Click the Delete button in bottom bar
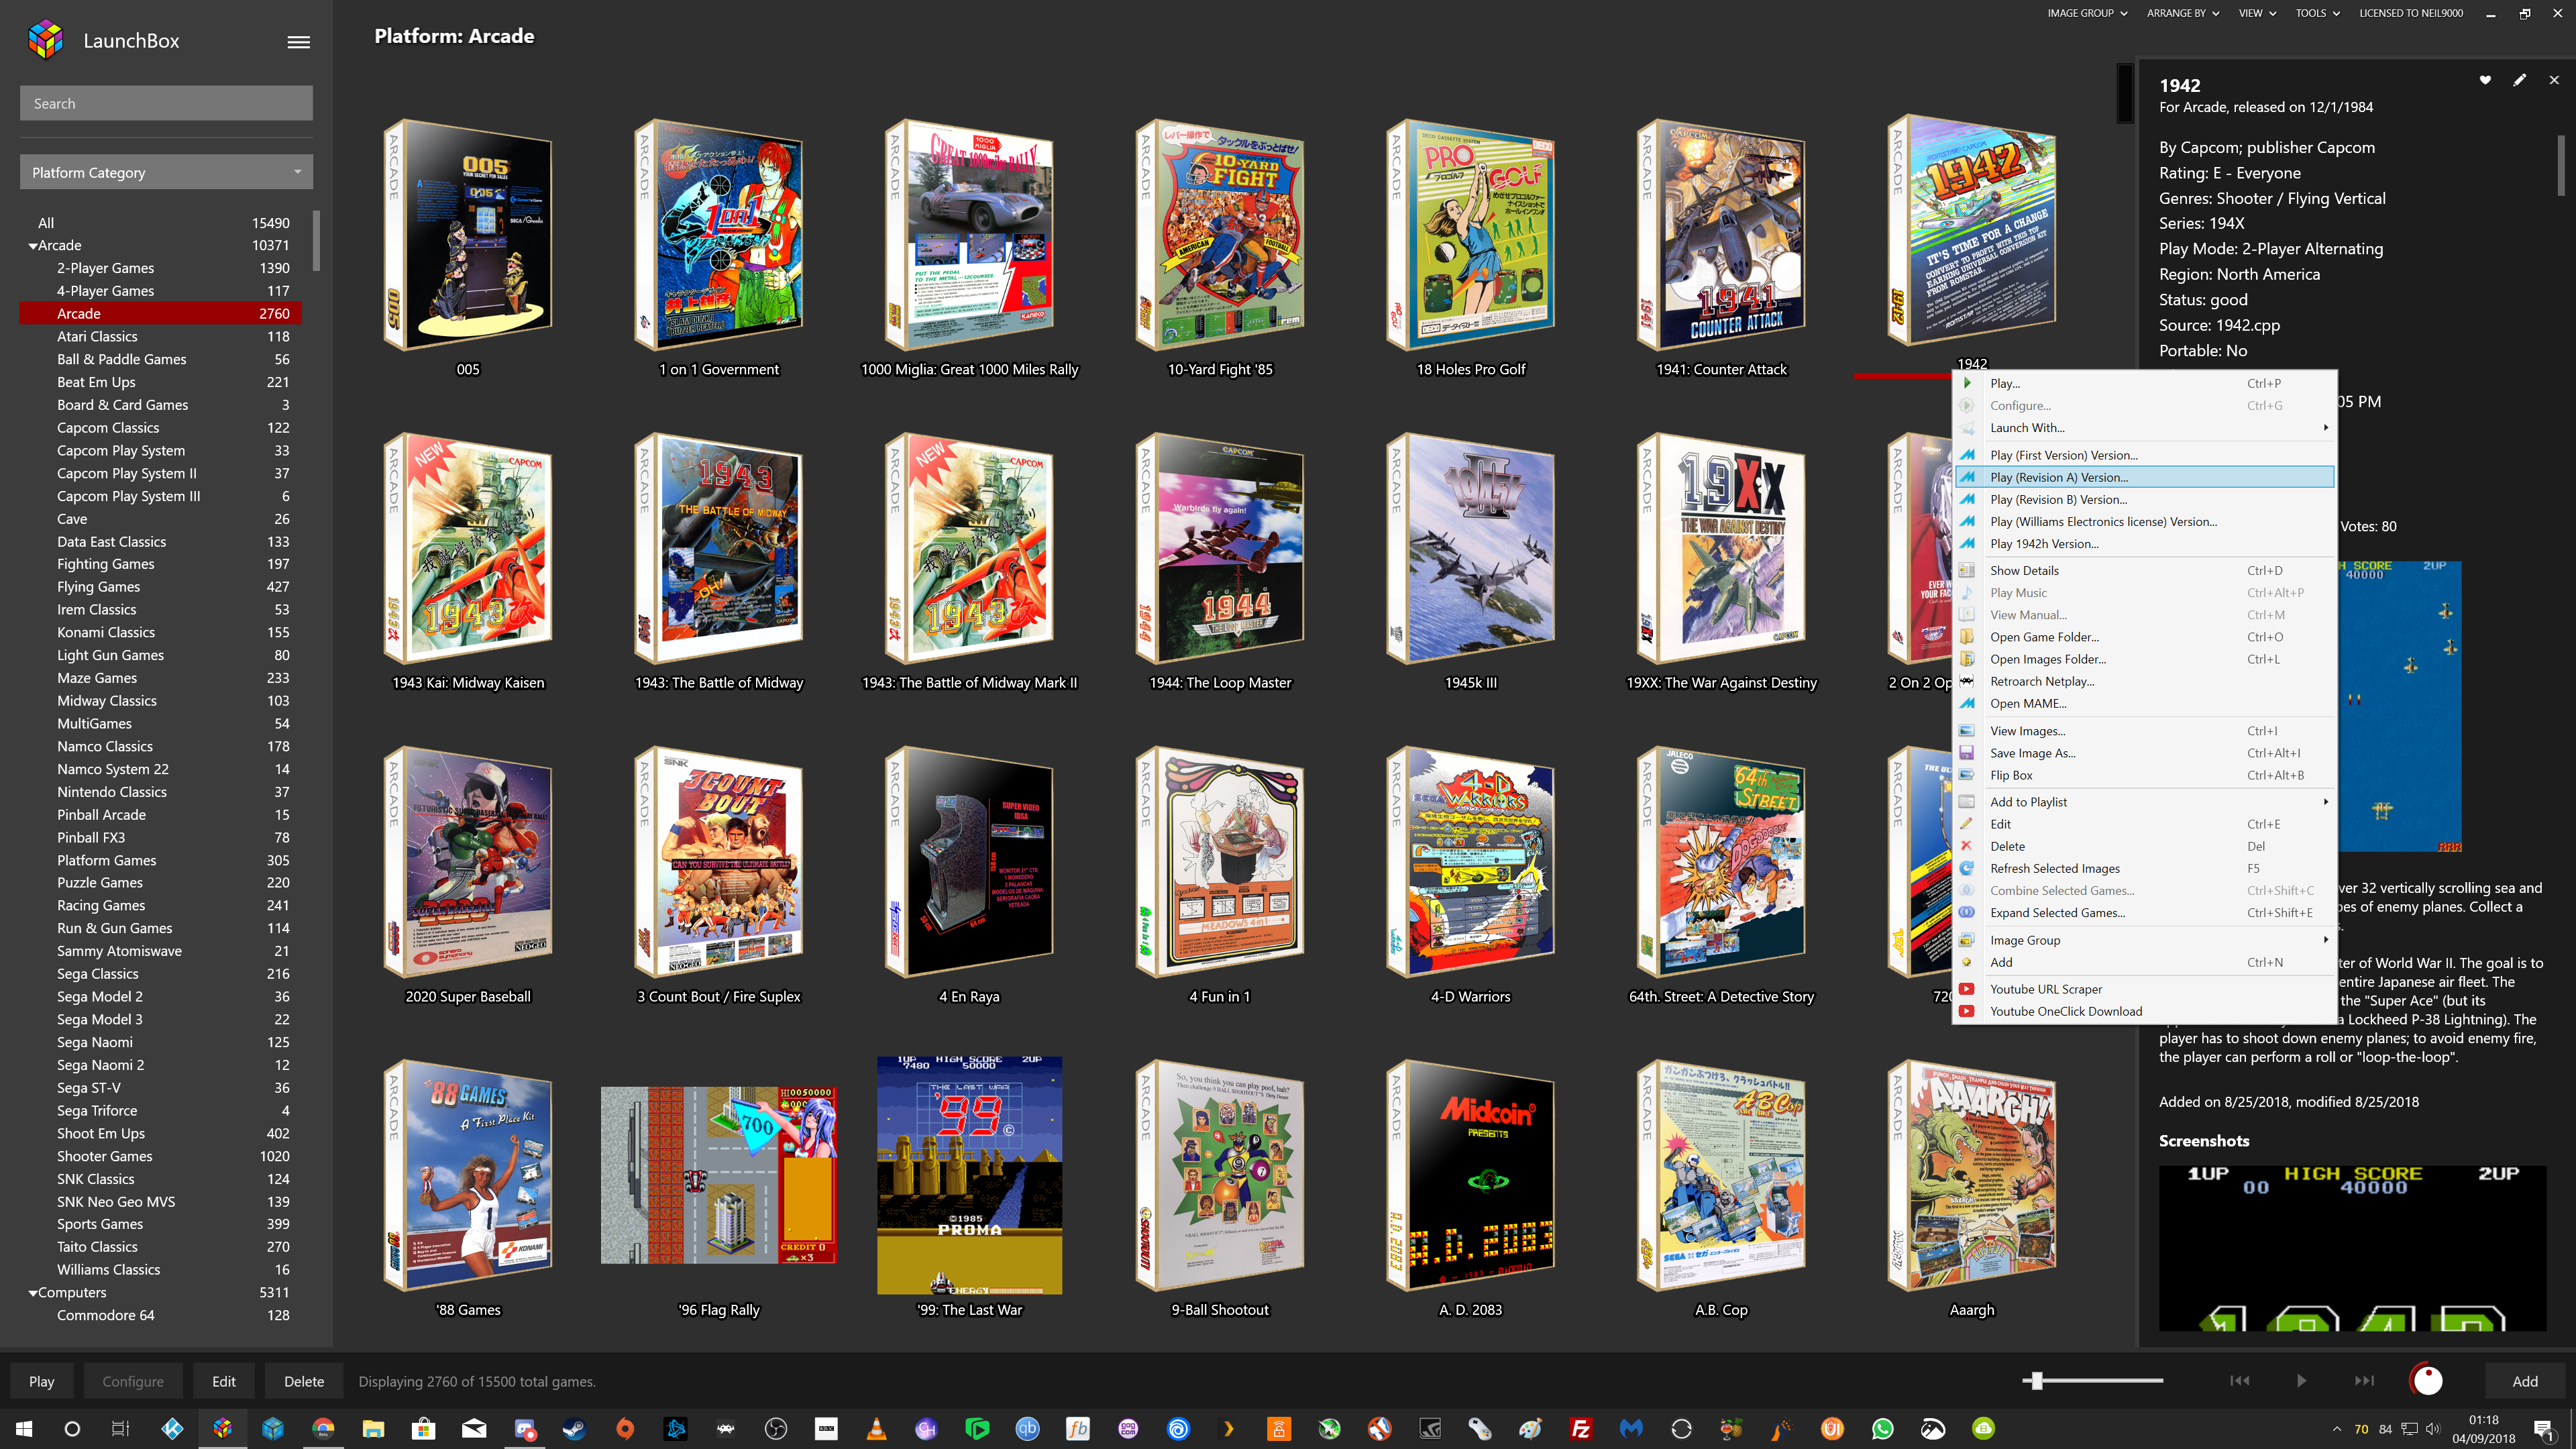Image resolution: width=2576 pixels, height=1449 pixels. click(304, 1381)
